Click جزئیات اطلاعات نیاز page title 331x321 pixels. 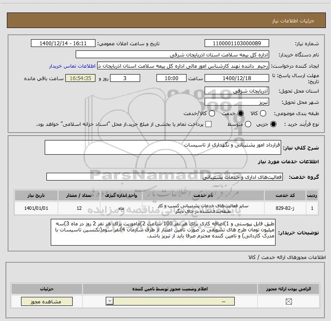point(293,21)
